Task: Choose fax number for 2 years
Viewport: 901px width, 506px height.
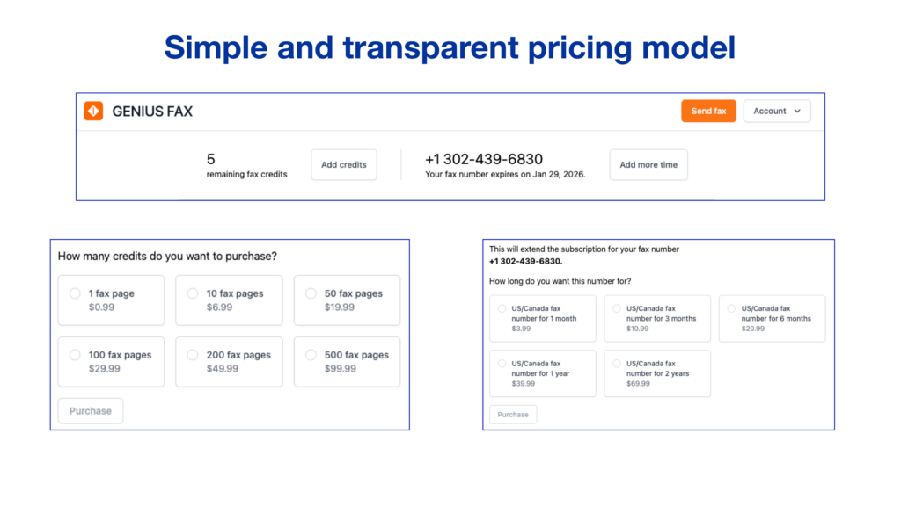Action: point(617,363)
